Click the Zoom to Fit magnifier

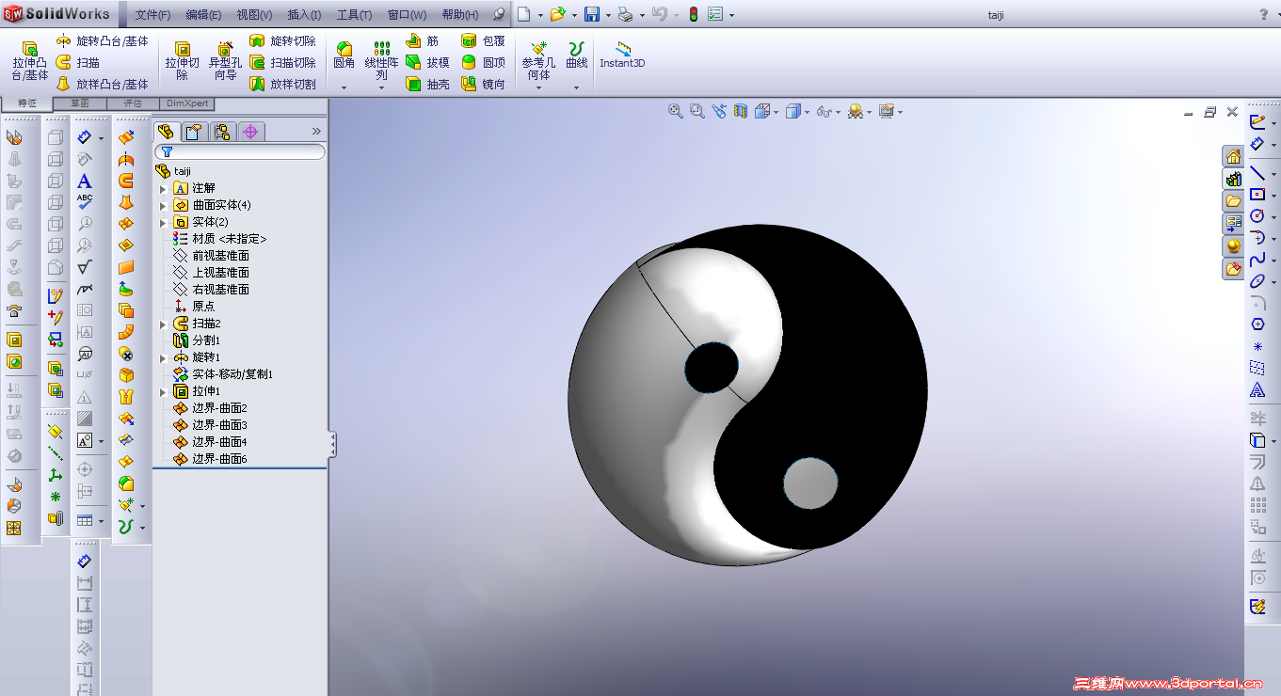coord(675,111)
